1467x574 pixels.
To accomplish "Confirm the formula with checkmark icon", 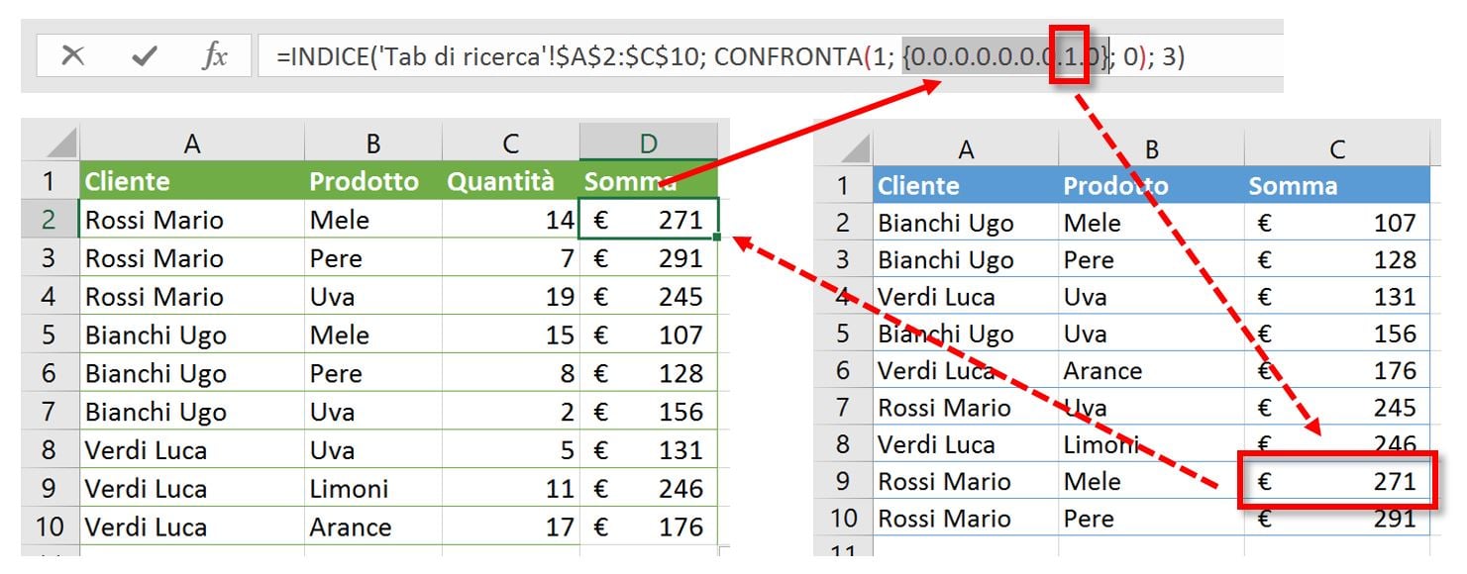I will [145, 56].
